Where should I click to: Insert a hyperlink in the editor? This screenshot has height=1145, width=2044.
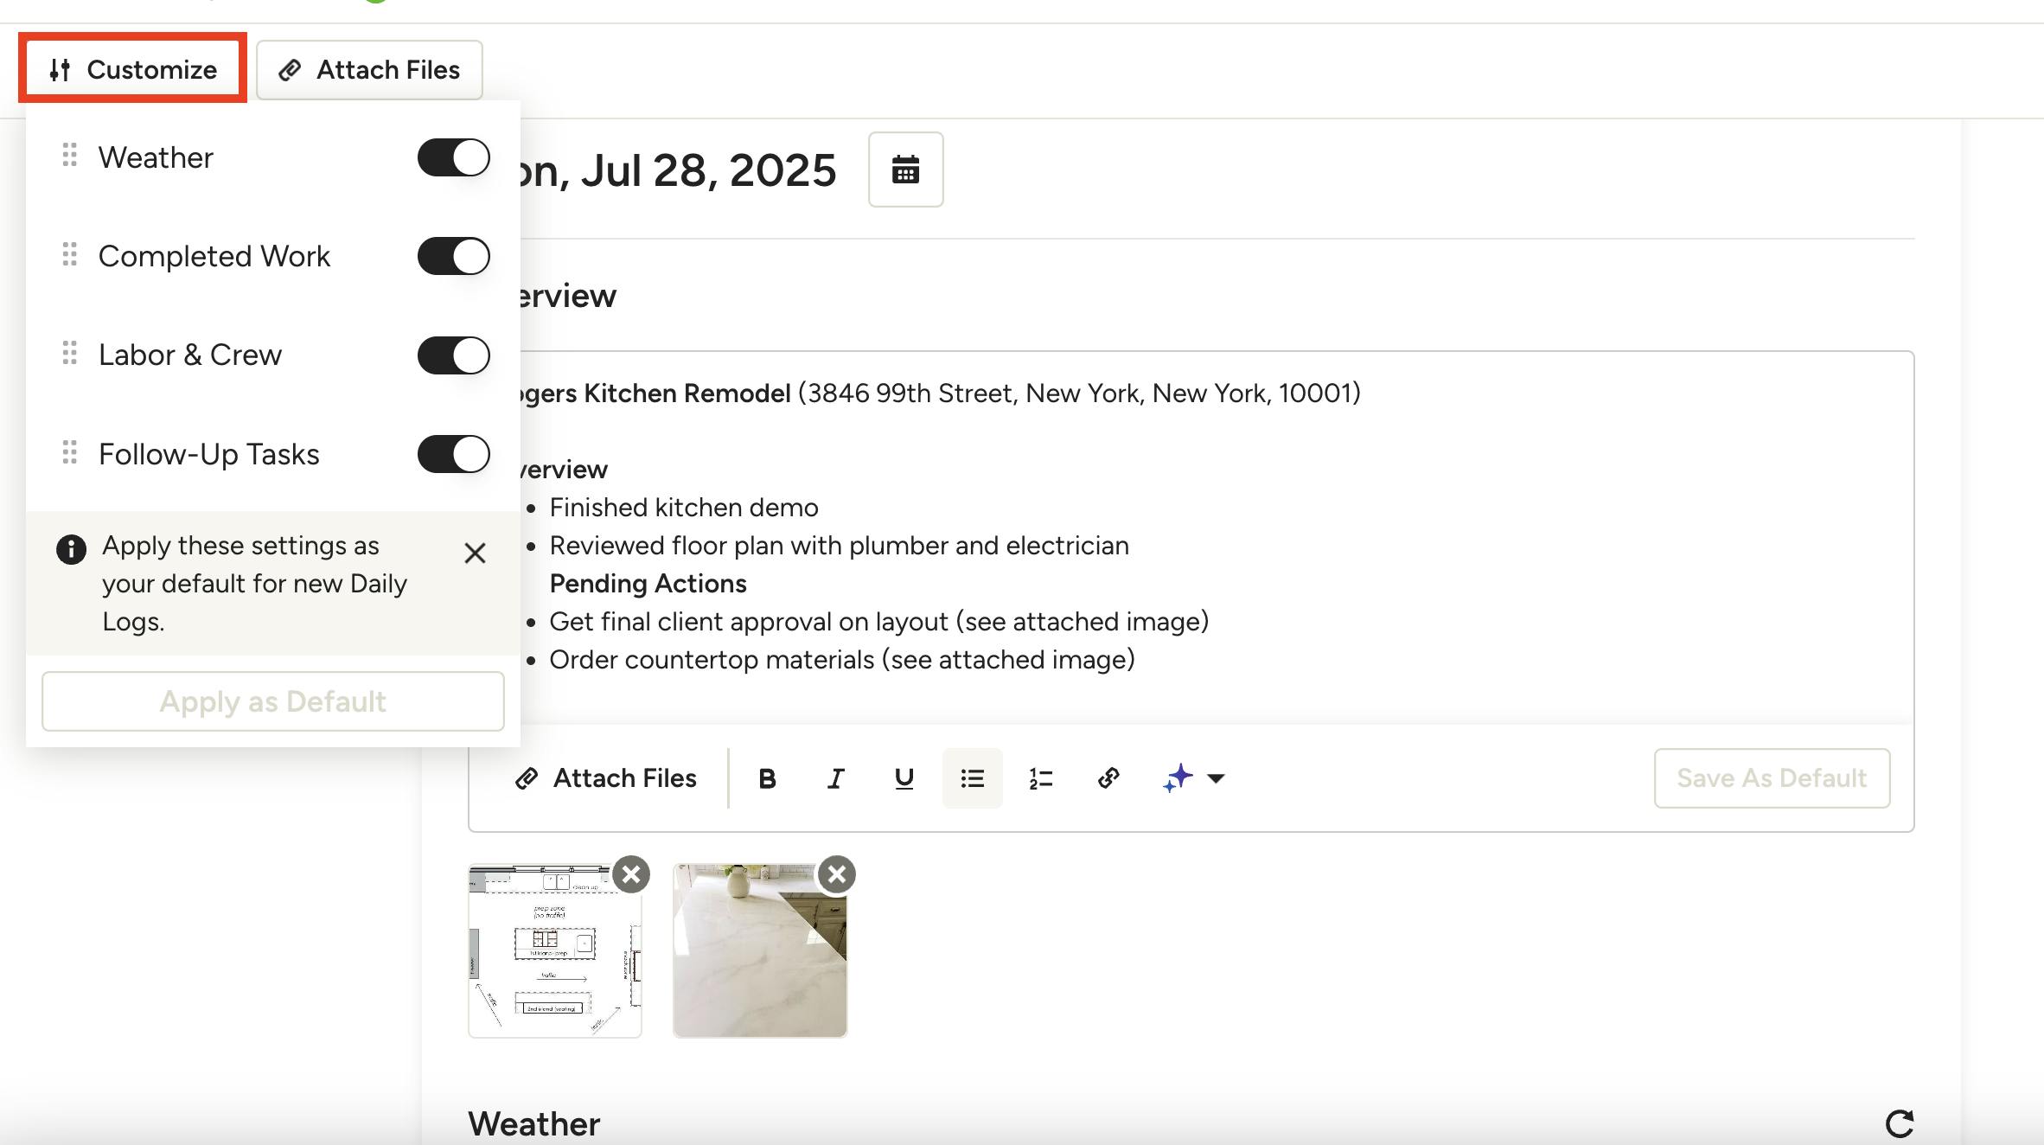point(1108,778)
